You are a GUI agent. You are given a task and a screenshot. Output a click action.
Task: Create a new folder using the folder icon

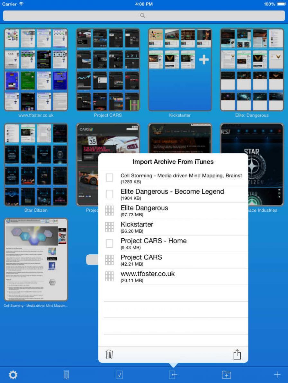226,375
